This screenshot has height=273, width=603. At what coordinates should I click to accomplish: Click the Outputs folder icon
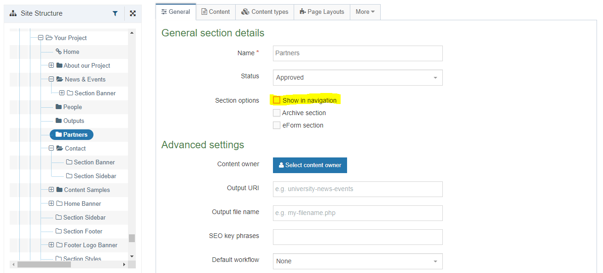58,121
